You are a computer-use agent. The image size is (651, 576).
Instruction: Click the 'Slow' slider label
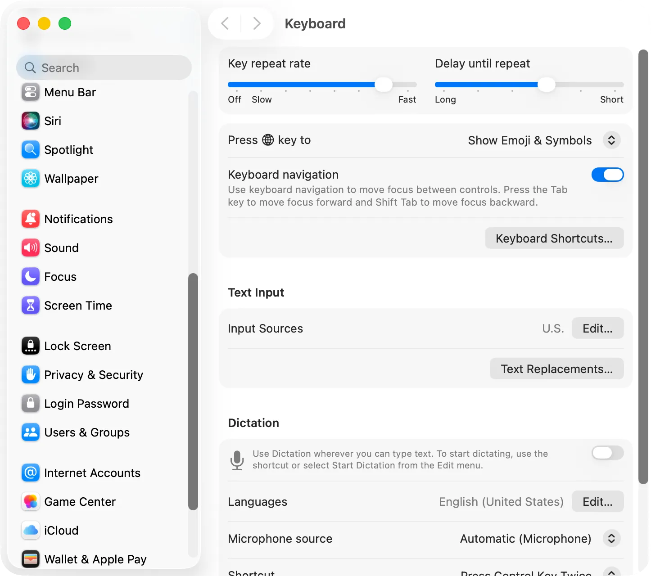pyautogui.click(x=262, y=99)
